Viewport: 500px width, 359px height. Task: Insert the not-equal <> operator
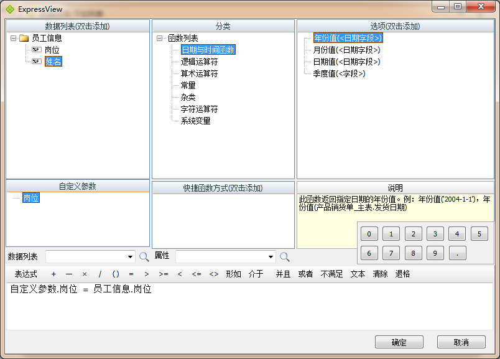click(214, 274)
